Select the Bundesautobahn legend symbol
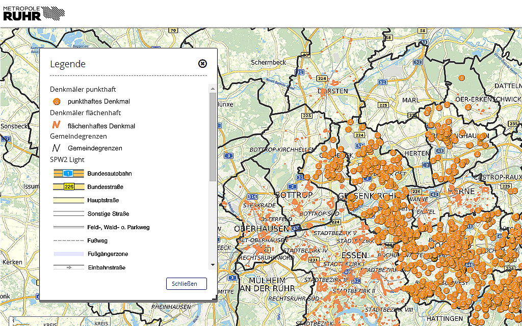The height and width of the screenshot is (326, 522). 69,174
